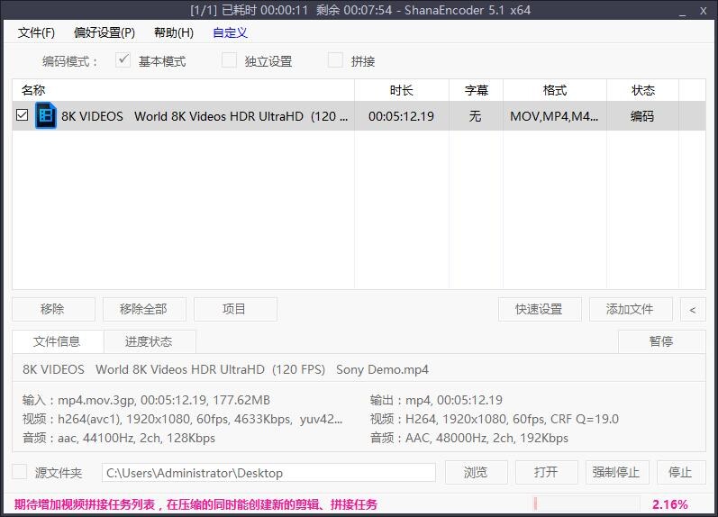718x517 pixels.
Task: Switch to the 进度状态 tab
Action: coord(149,341)
